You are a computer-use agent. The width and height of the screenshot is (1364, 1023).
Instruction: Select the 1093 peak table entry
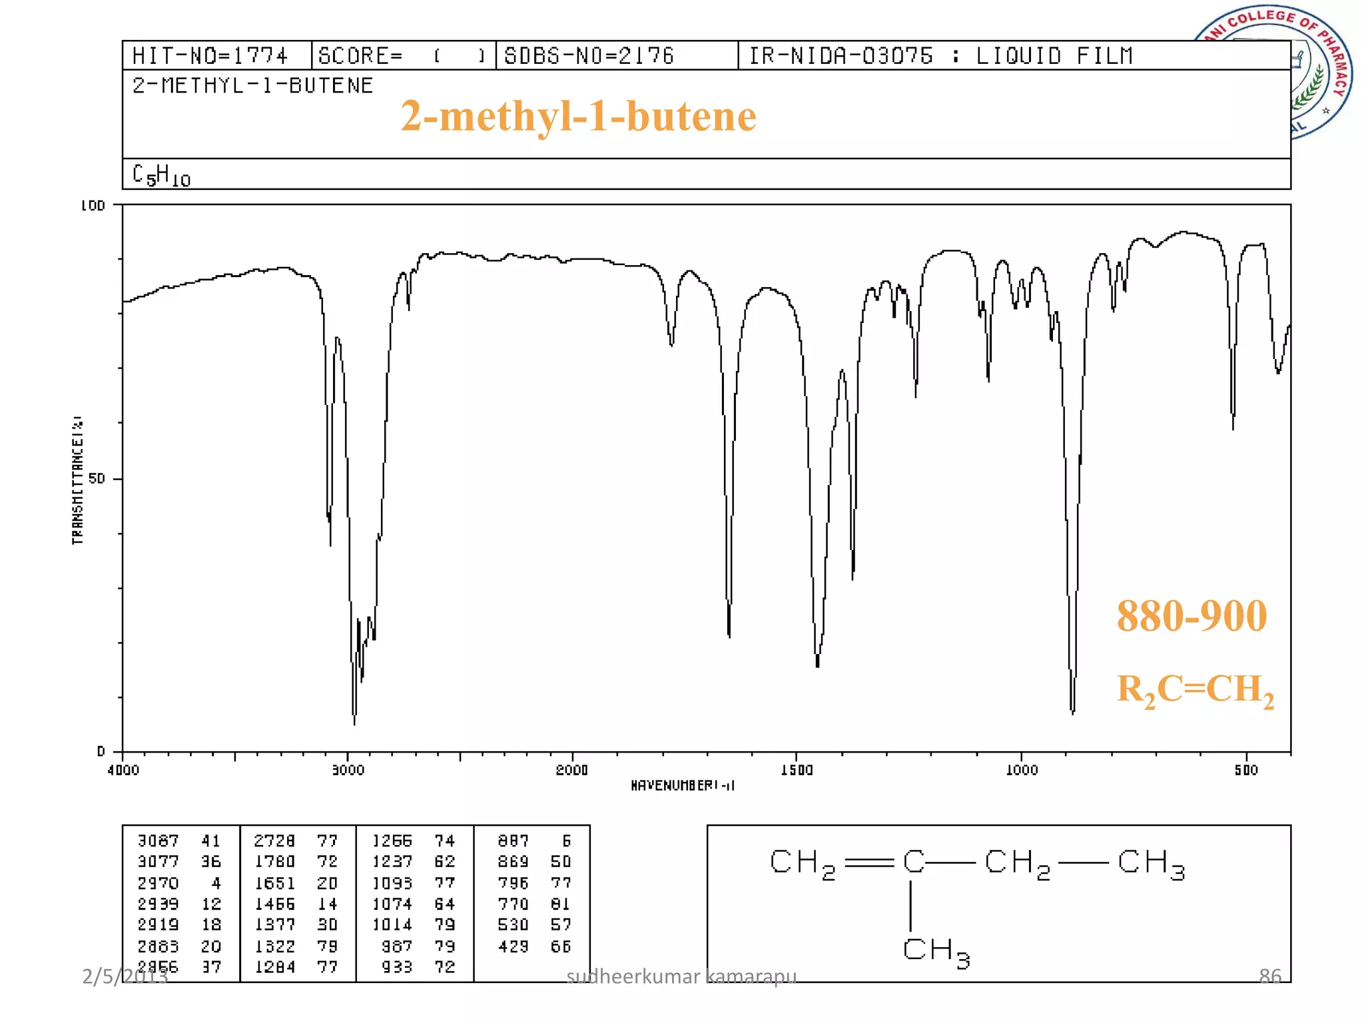point(414,883)
